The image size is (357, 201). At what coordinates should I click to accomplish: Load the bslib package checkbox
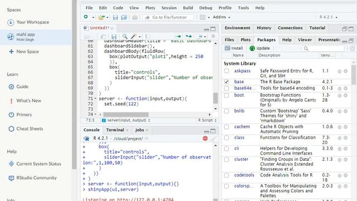click(226, 111)
